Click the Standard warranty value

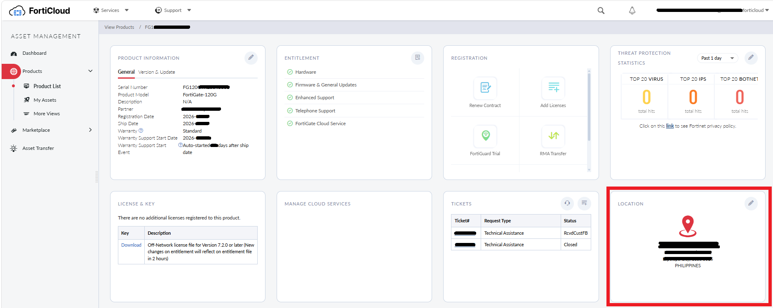[192, 131]
